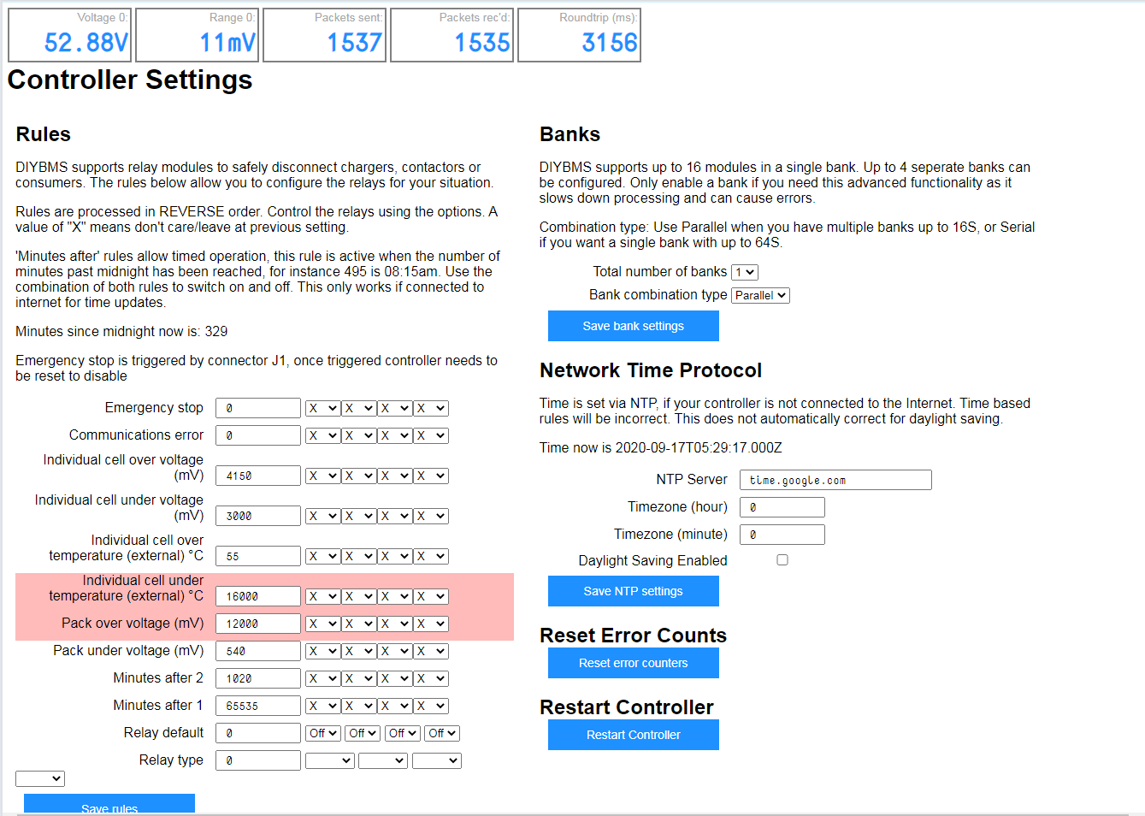Screen dimensions: 1145x816
Task: Click the 'Minutes since midnight now is: 329' text
Action: pos(121,332)
